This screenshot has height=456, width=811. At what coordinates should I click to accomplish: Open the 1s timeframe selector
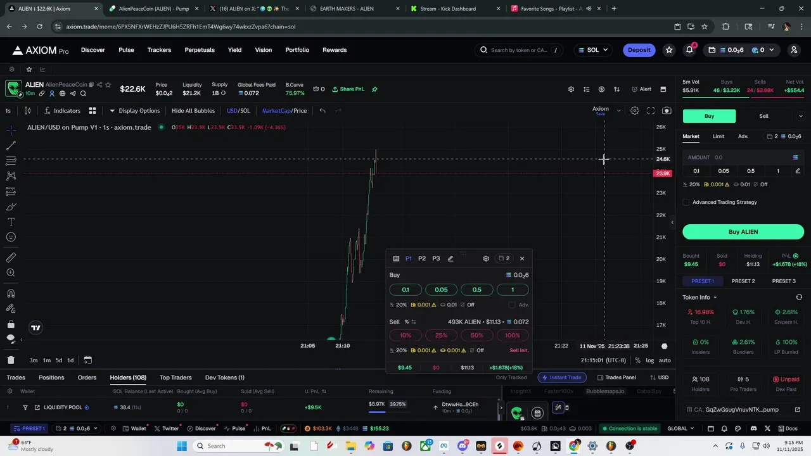coord(8,111)
